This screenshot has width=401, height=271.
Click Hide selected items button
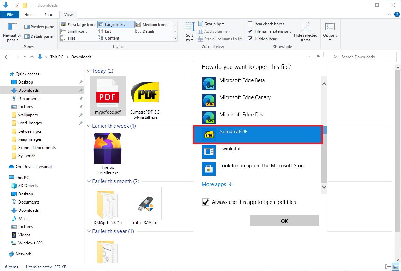tap(305, 32)
